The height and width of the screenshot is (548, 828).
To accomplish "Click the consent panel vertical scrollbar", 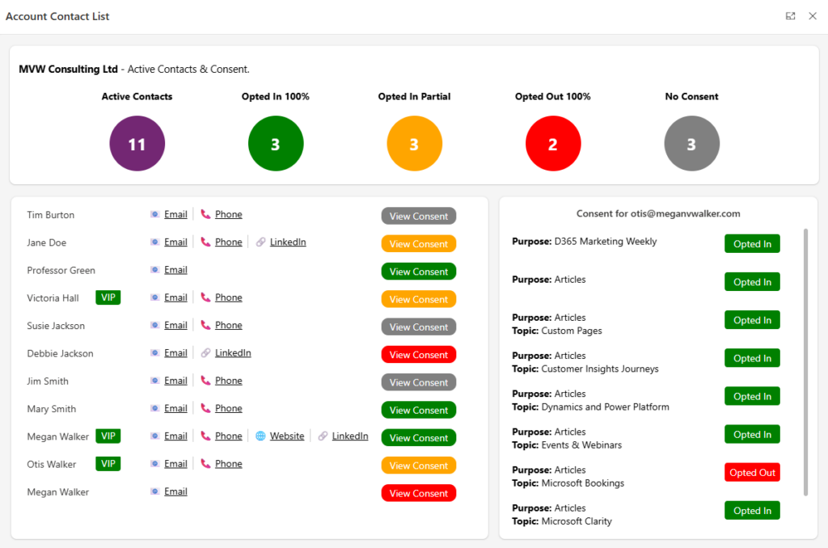I will click(x=805, y=362).
